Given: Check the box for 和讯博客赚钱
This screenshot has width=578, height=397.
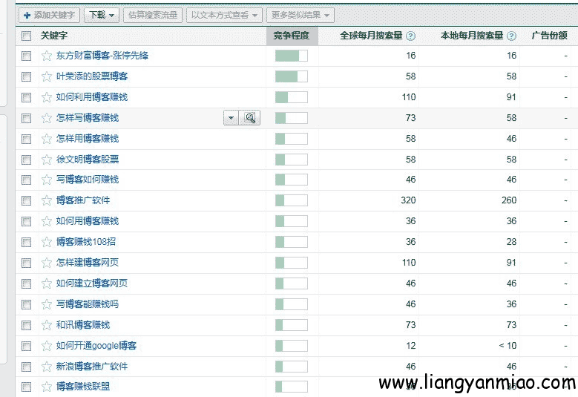Looking at the screenshot, I should click(x=26, y=325).
